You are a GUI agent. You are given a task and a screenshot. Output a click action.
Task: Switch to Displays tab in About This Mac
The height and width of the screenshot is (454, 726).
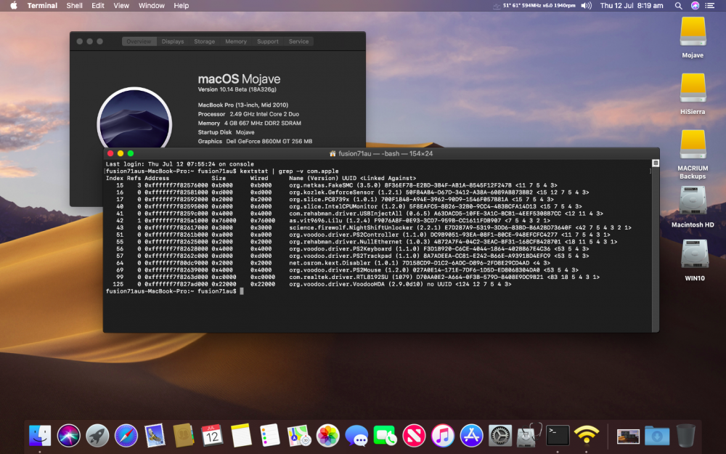[173, 41]
